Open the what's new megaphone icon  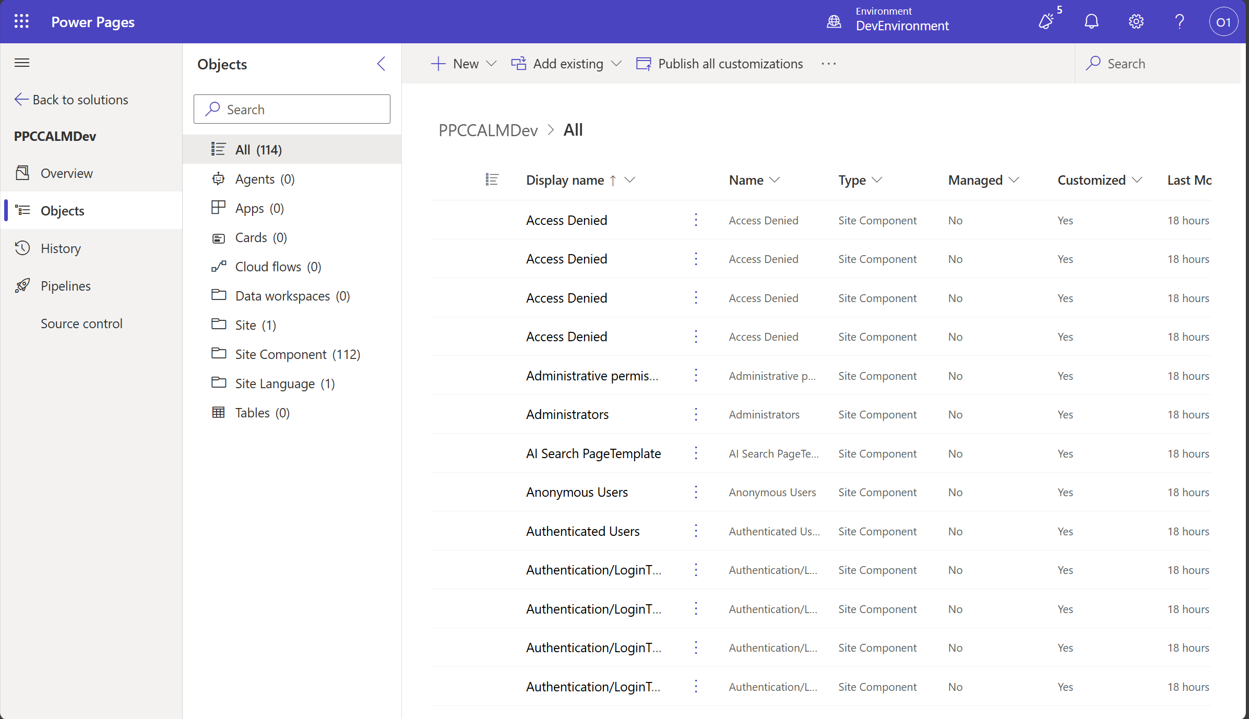point(1046,22)
